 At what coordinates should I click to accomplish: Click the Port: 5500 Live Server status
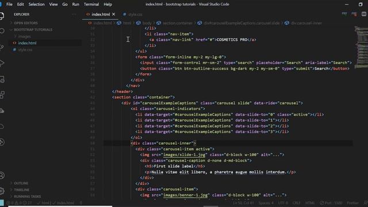pos(331,203)
